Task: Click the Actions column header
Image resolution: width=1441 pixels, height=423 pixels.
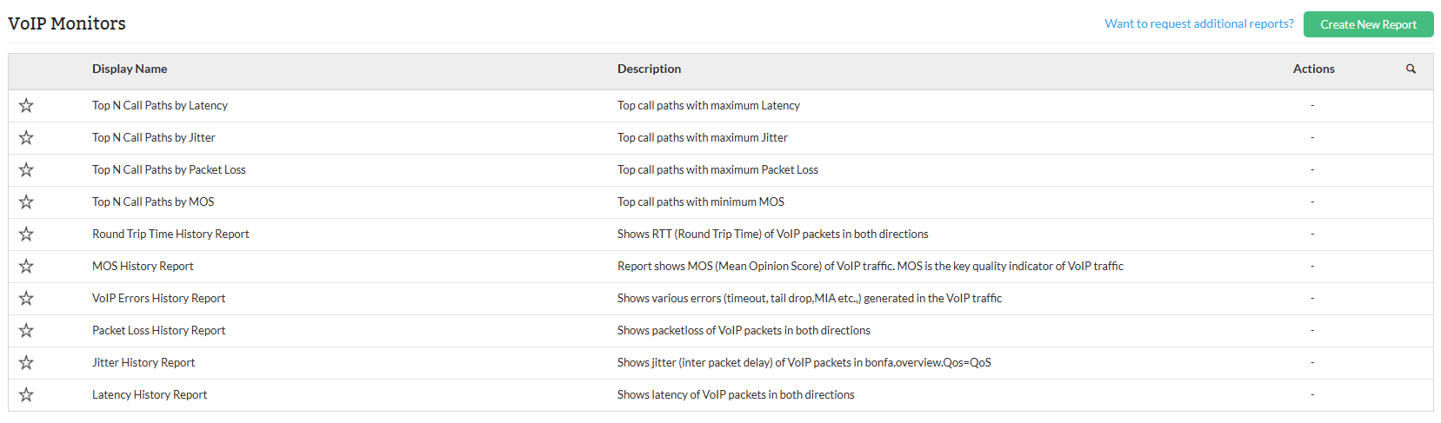Action: [x=1313, y=69]
